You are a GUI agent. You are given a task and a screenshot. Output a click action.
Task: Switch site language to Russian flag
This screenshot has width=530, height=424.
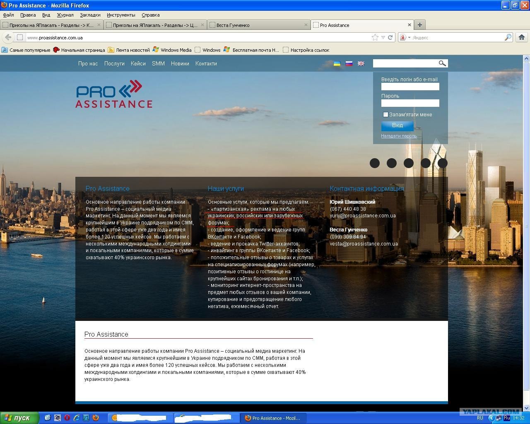[349, 63]
